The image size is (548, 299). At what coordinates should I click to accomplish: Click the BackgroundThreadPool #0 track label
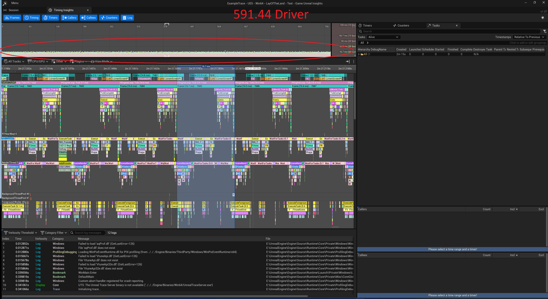(x=16, y=194)
